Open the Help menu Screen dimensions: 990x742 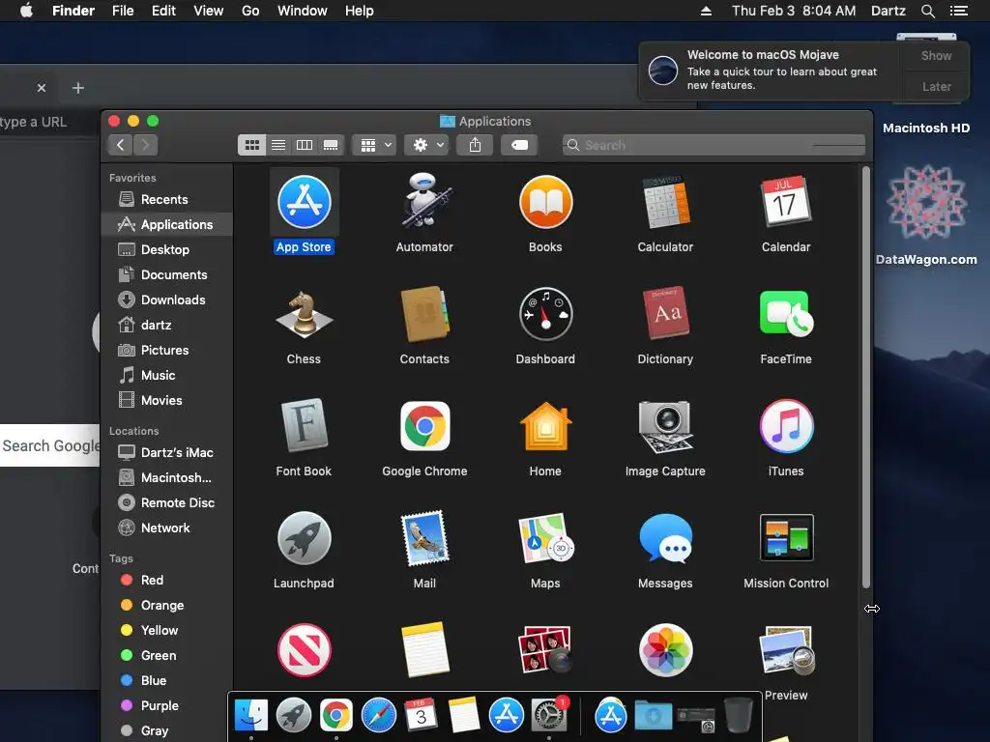(360, 11)
